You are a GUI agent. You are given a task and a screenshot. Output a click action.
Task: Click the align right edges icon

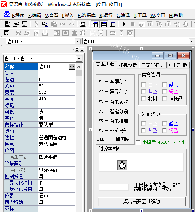click(27, 33)
